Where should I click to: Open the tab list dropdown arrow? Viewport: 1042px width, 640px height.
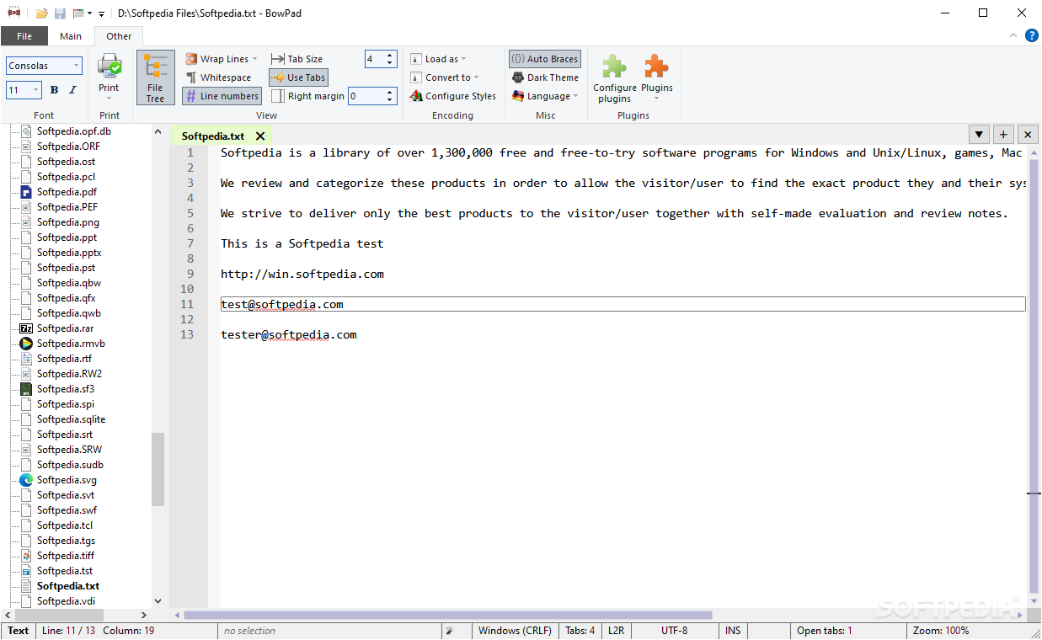coord(979,134)
